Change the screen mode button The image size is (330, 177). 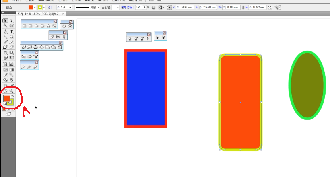[8, 114]
